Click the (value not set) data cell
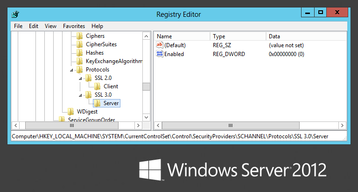 [286, 45]
